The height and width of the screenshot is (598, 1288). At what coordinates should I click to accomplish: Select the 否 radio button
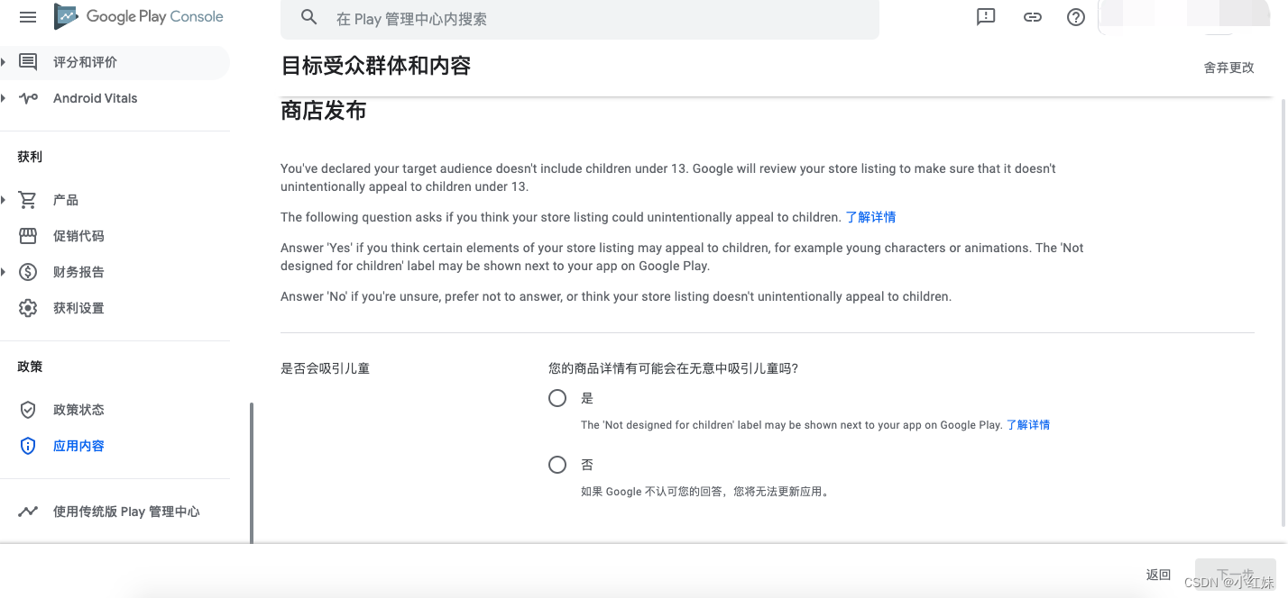point(557,464)
